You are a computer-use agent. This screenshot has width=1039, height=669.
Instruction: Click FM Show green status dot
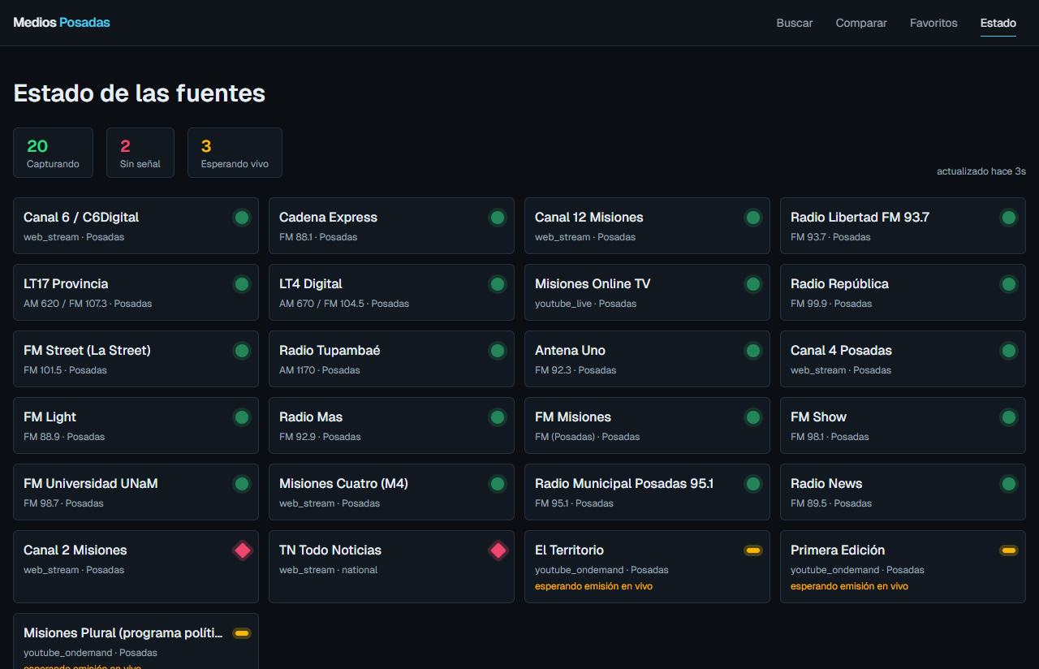point(1009,417)
